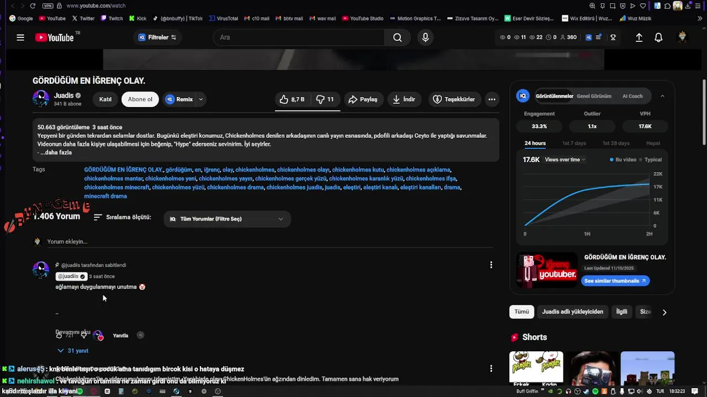Viewport: 707px width, 397px height.
Task: Expand the 31 yanıt replies
Action: (73, 351)
